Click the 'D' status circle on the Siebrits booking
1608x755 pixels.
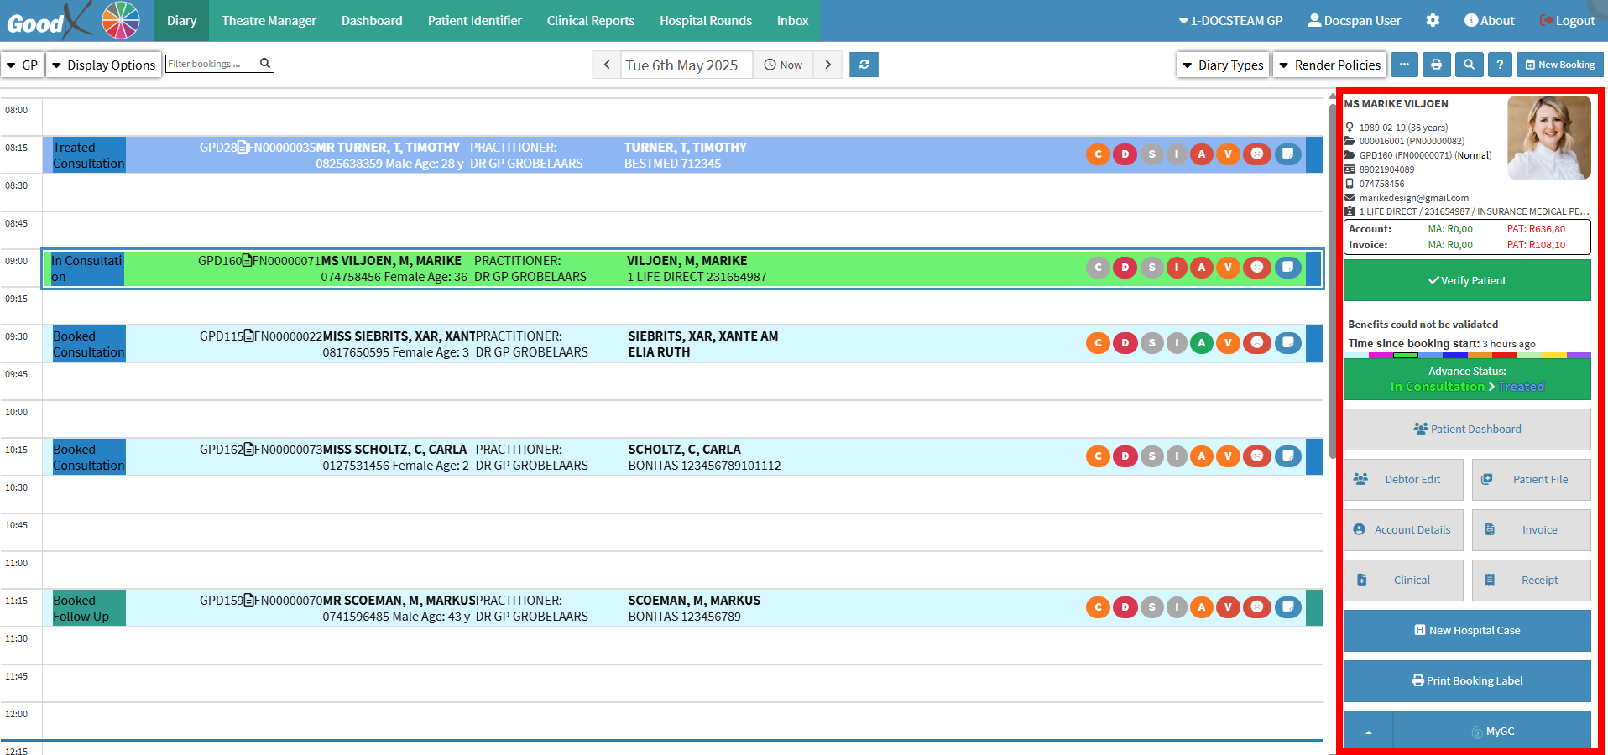1125,343
